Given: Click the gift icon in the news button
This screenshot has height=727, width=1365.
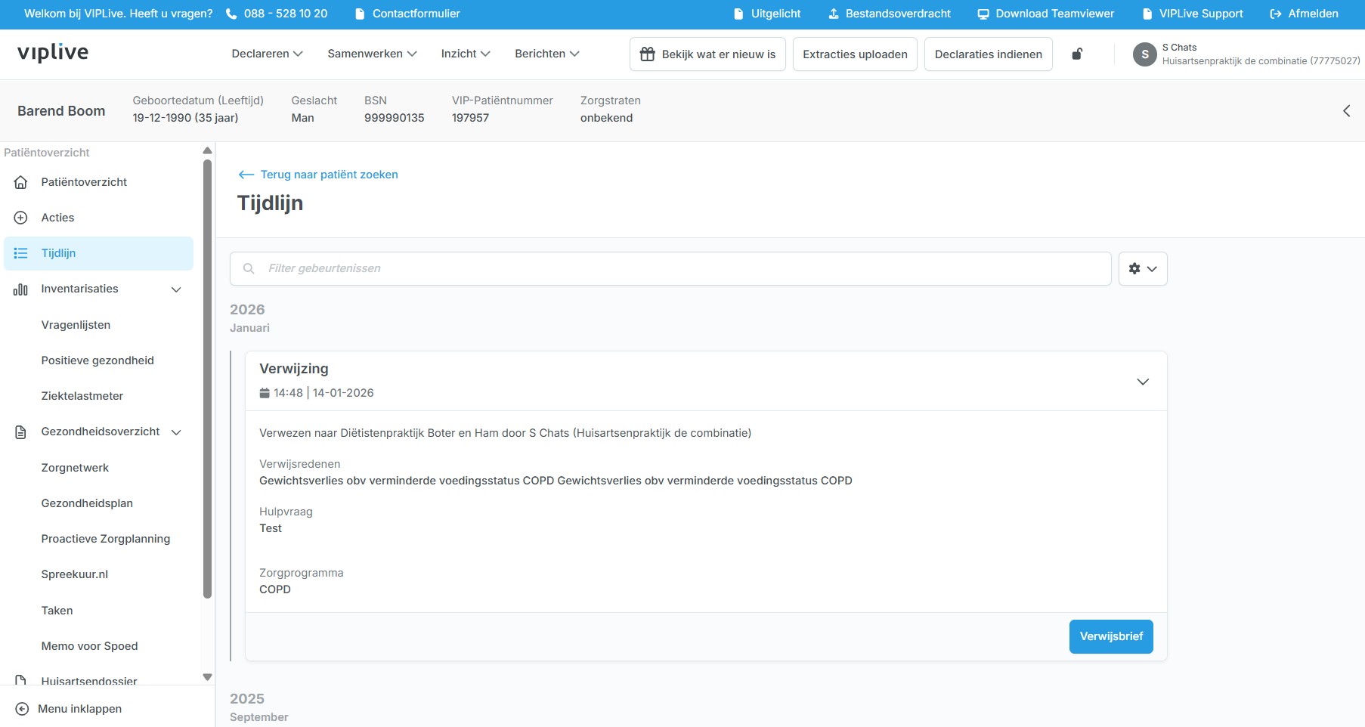Looking at the screenshot, I should 648,54.
